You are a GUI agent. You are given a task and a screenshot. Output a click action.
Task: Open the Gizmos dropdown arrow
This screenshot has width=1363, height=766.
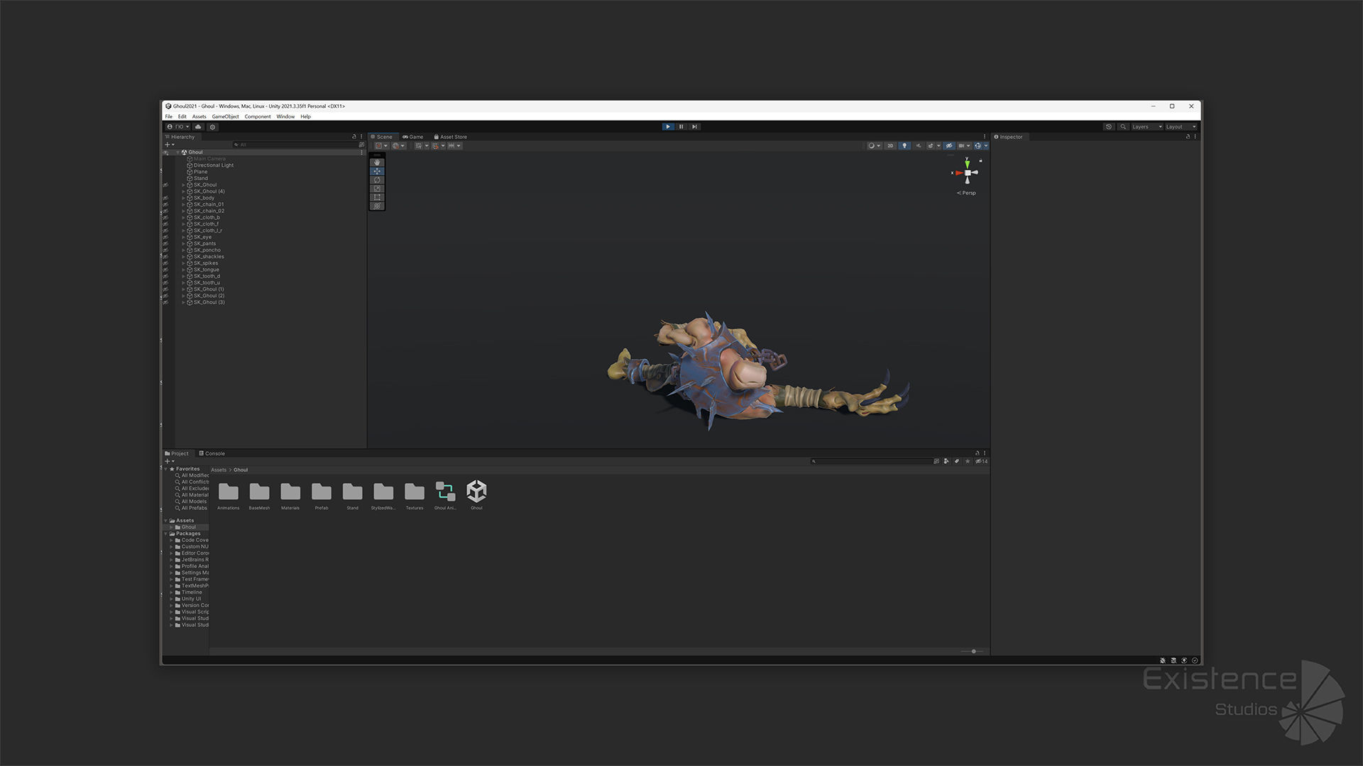coord(985,146)
